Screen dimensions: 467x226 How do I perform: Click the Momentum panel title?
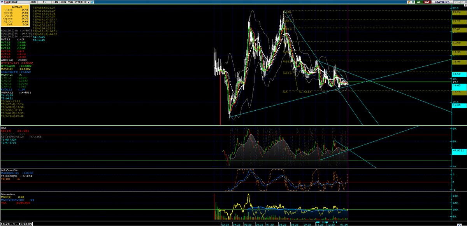tap(8, 194)
